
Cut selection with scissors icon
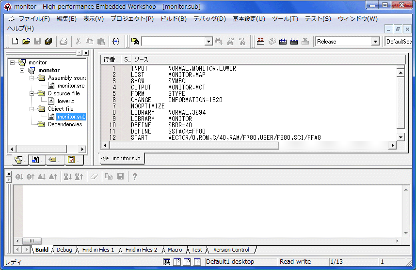tap(78, 41)
